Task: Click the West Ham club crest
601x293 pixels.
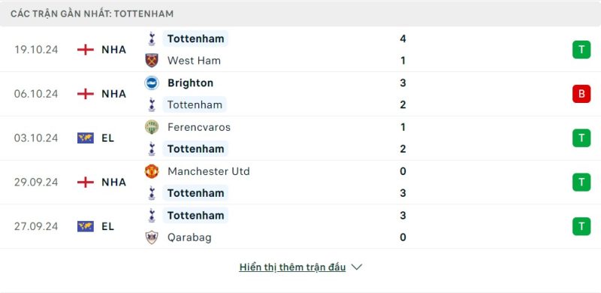Action: click(x=152, y=61)
